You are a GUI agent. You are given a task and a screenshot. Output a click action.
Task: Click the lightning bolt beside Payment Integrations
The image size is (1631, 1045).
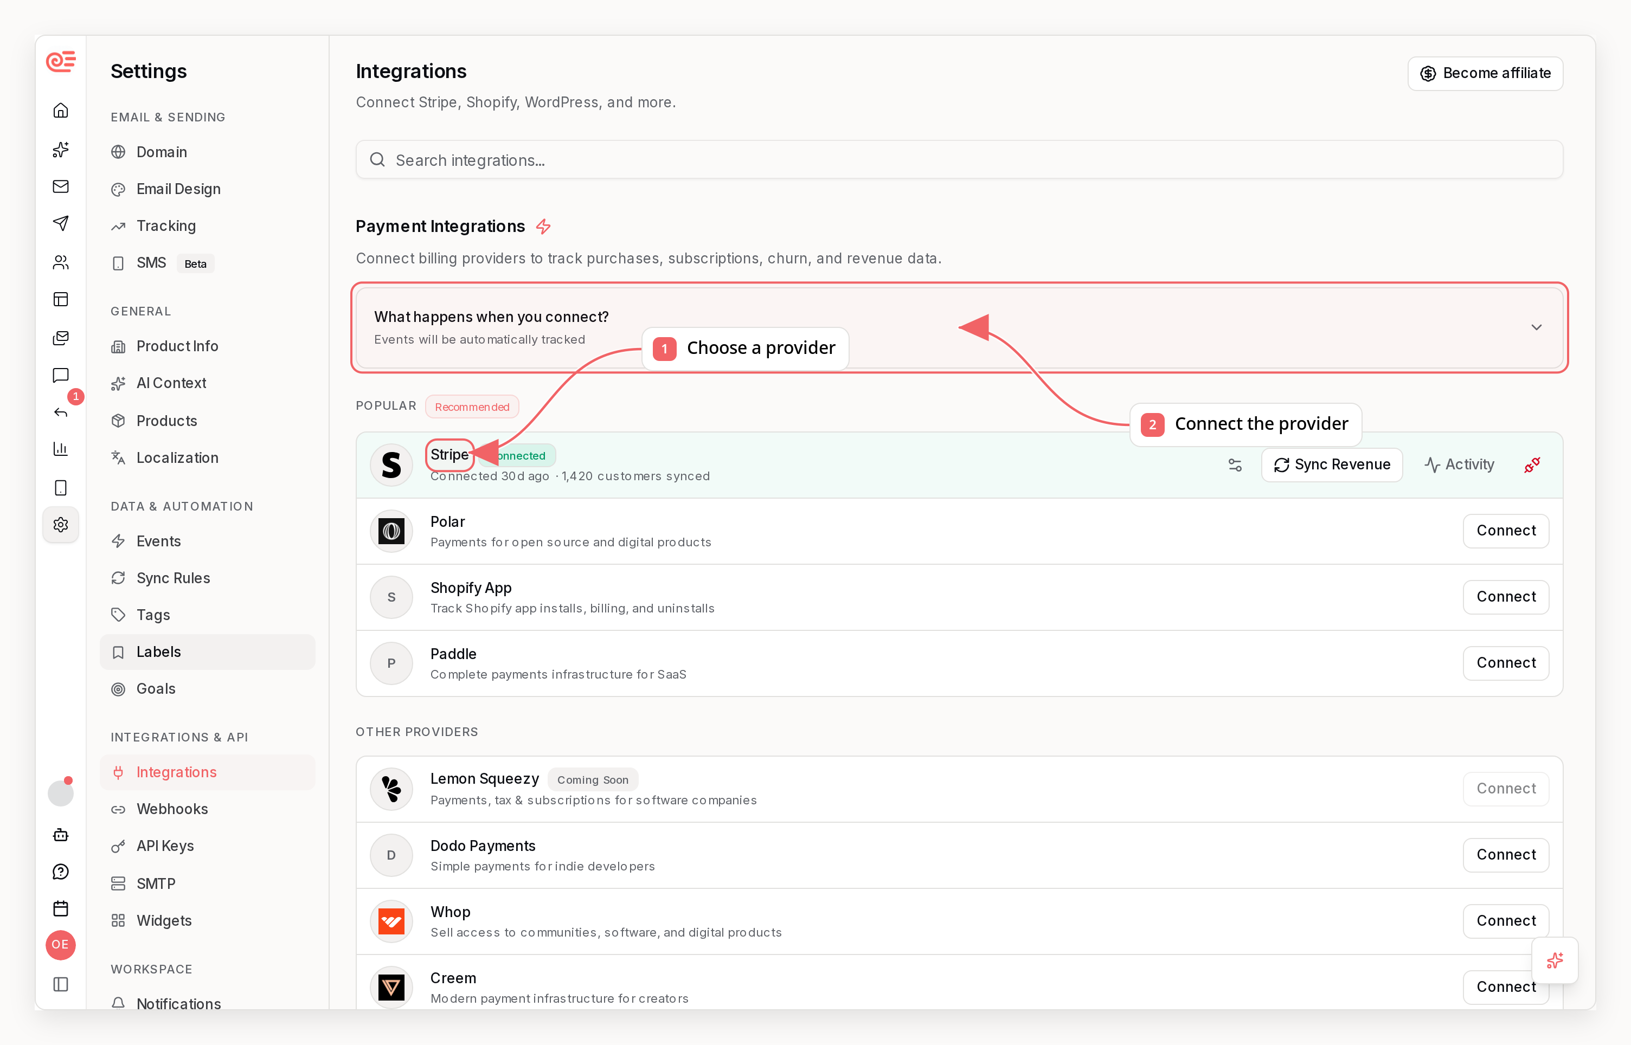(x=543, y=227)
